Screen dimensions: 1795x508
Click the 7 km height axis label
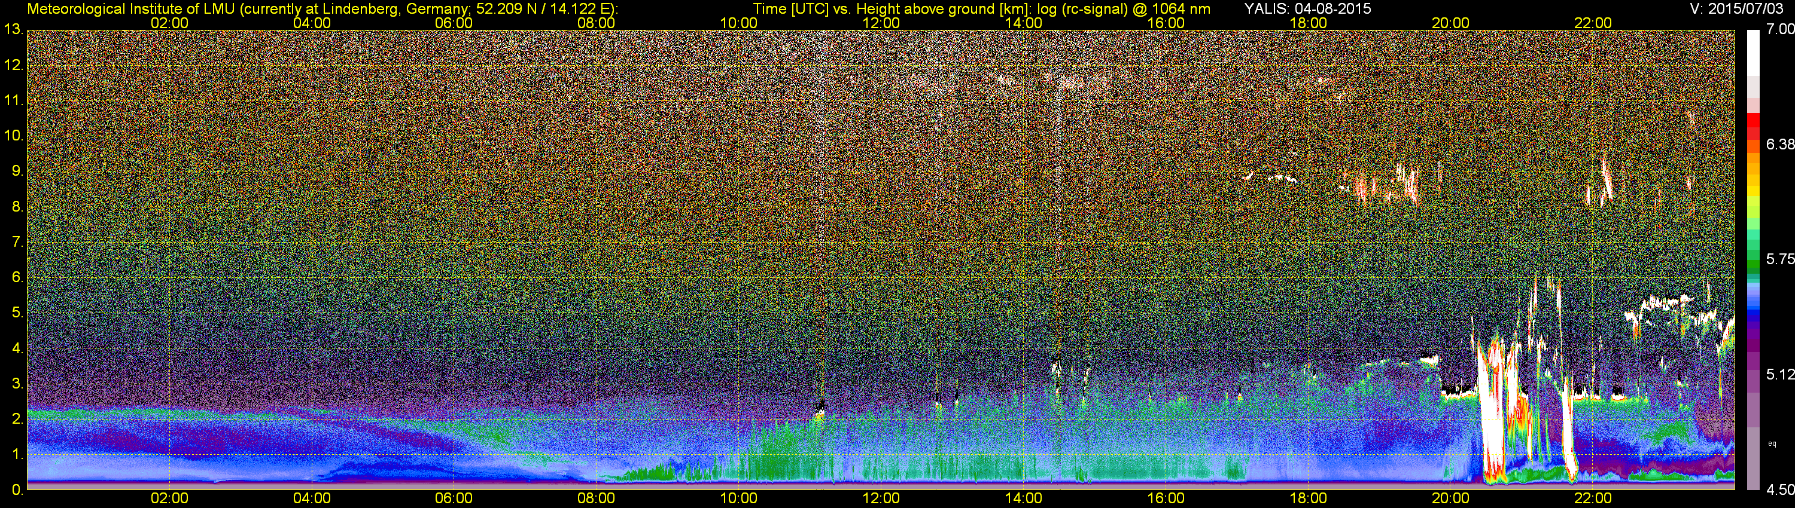17,242
